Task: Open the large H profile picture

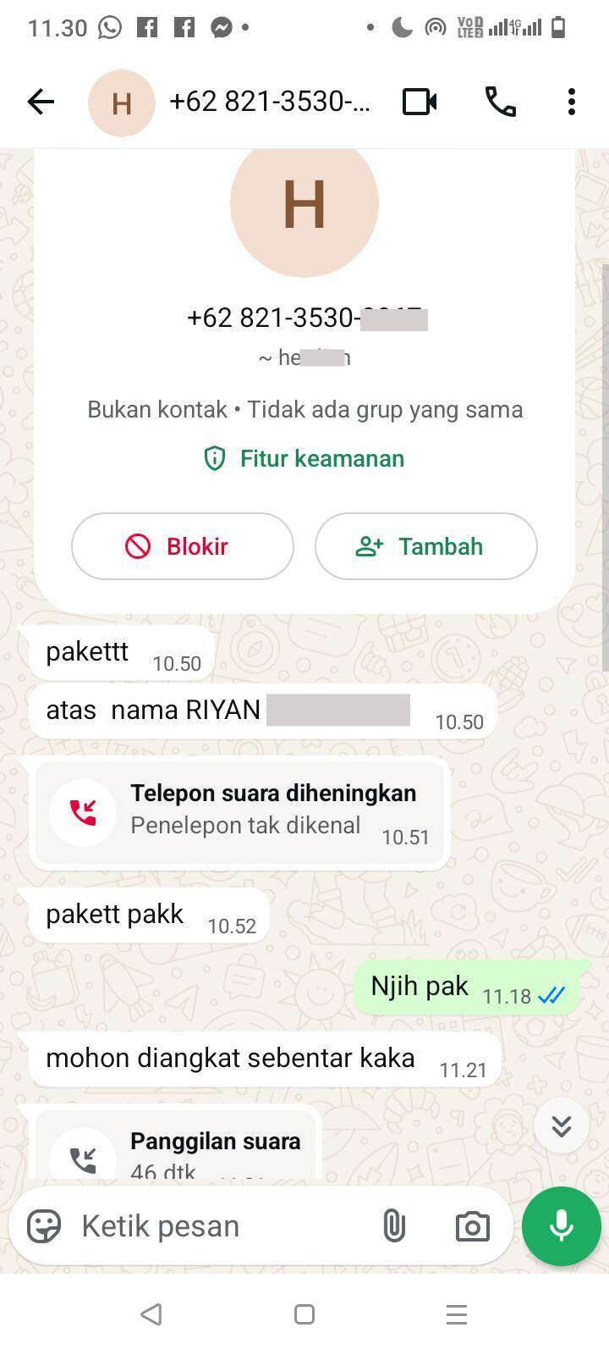Action: click(304, 204)
